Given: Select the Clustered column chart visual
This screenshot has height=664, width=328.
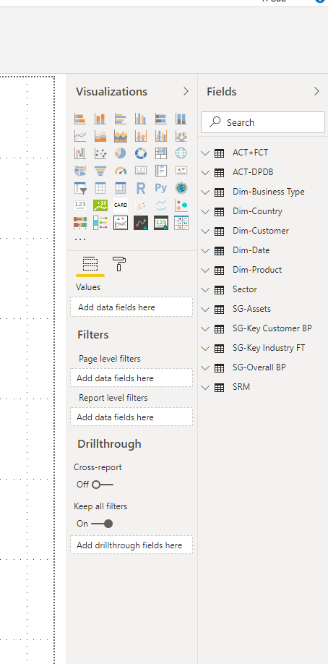Looking at the screenshot, I should click(140, 119).
